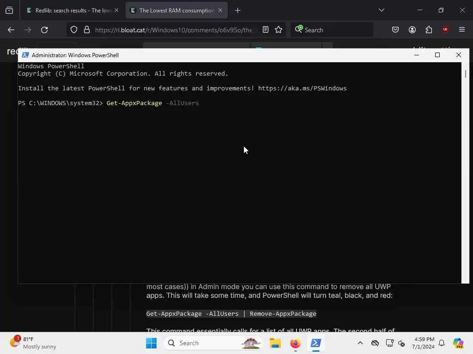Open the OneDrive cloud tray icon
This screenshot has width=473, height=354.
375,343
